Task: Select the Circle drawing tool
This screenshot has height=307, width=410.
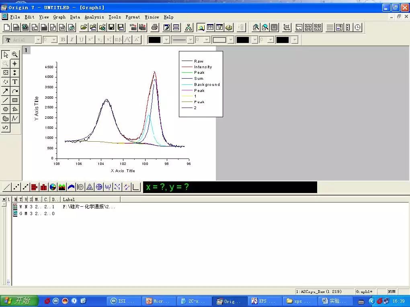Action: (x=6, y=110)
